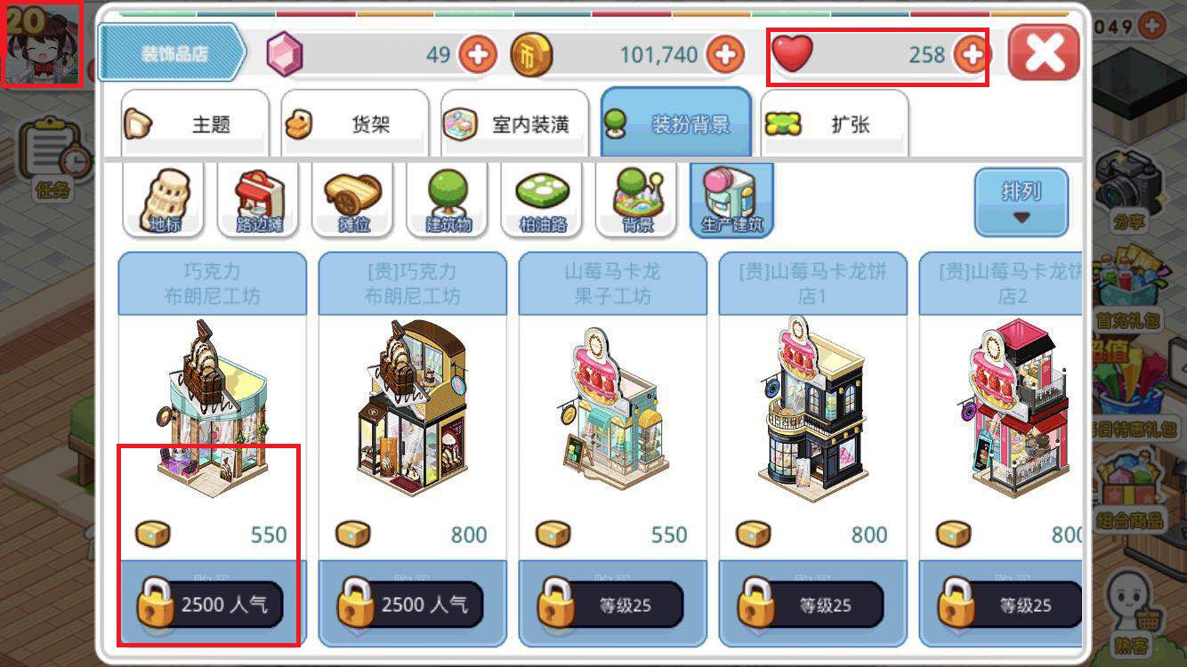Screen dimensions: 1187x667
Task: Select the 背景 background category icon
Action: (x=638, y=200)
